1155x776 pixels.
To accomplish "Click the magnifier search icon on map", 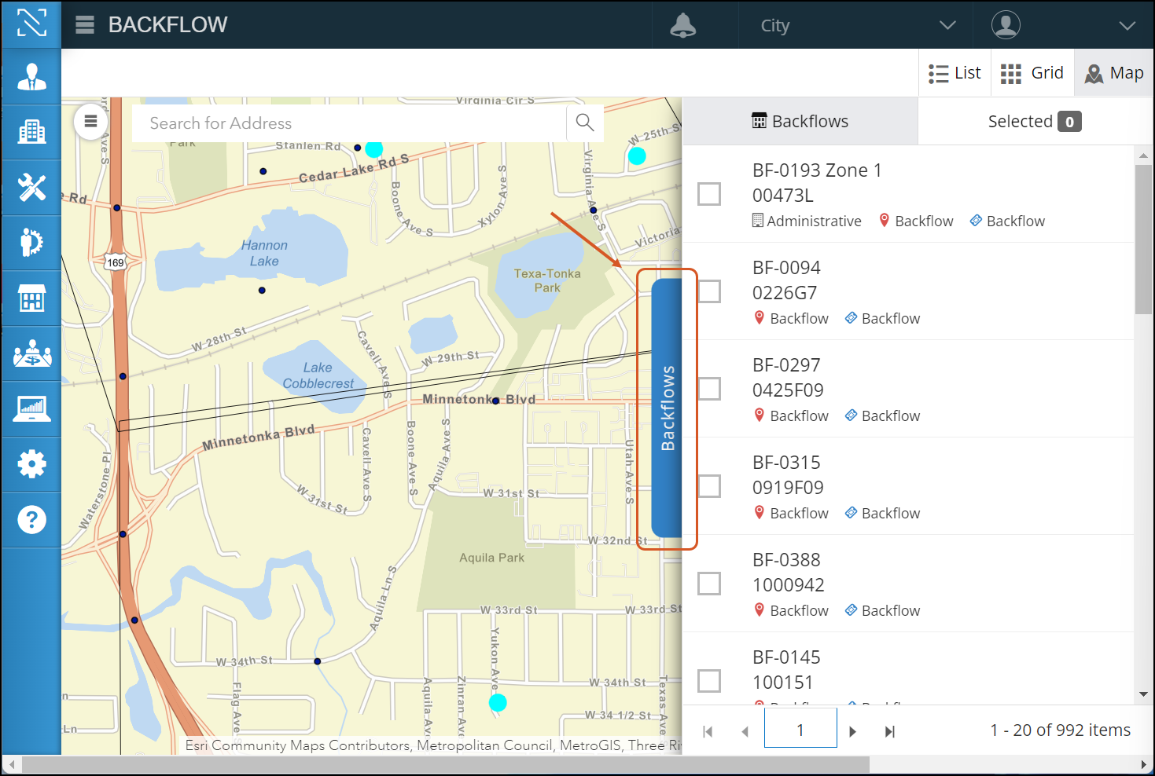I will 584,123.
